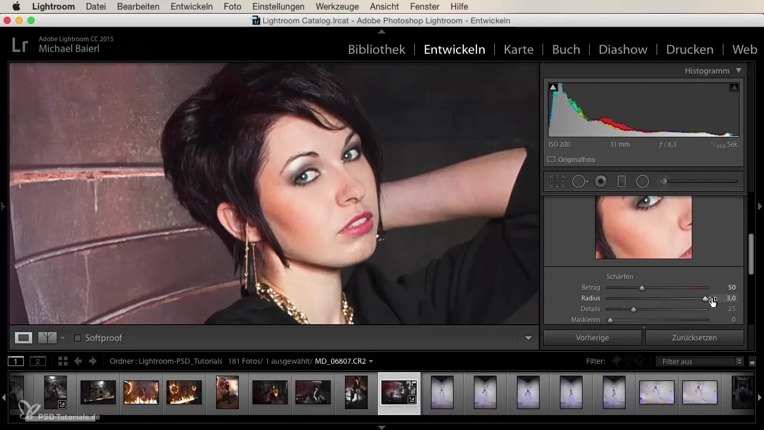Viewport: 764px width, 430px height.
Task: Click the Ordner Lightroom-PSD_Tutorials path text
Action: tap(167, 361)
